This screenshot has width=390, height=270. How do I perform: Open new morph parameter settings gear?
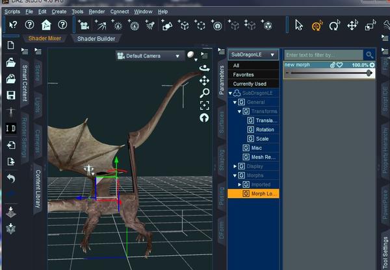(372, 65)
